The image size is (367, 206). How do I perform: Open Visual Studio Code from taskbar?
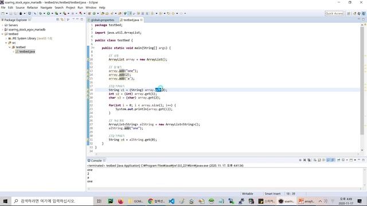coord(171,201)
